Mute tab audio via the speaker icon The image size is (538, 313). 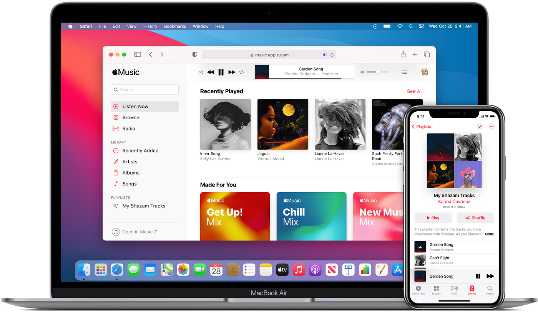click(x=325, y=54)
